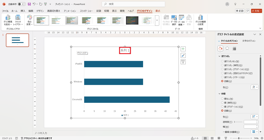Click the chart filters funnel button
The width and height of the screenshot is (264, 140).
(183, 62)
